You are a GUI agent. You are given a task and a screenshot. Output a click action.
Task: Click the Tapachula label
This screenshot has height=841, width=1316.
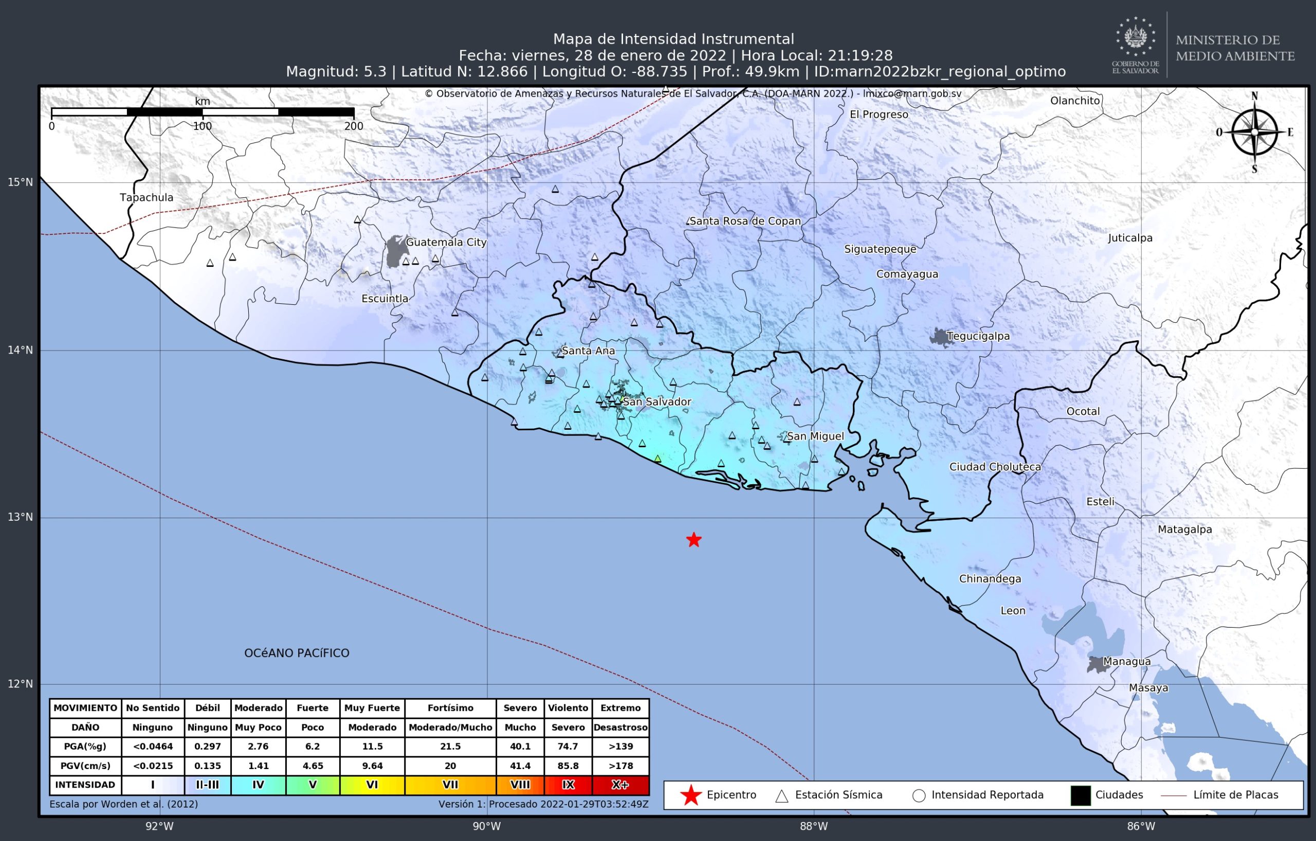(147, 198)
